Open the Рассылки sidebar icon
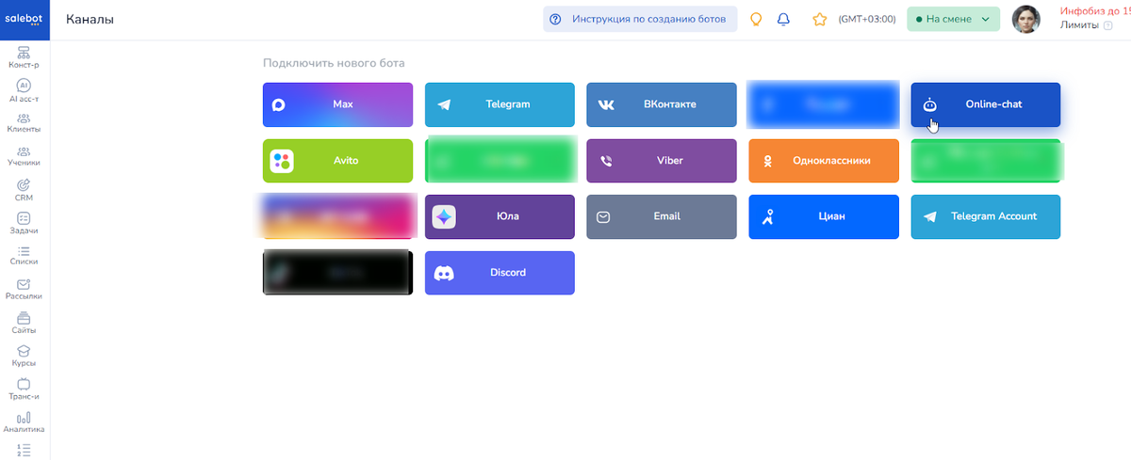 pyautogui.click(x=25, y=290)
